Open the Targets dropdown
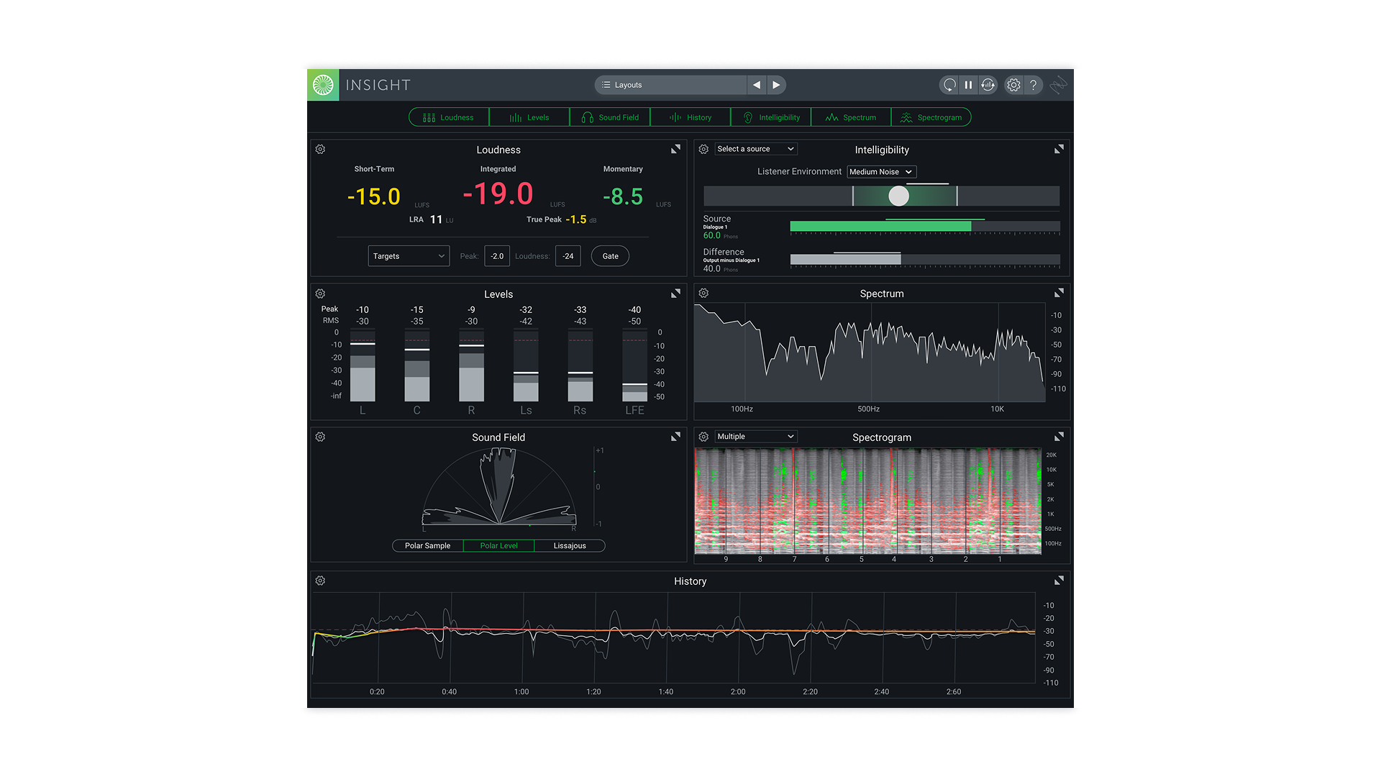This screenshot has height=777, width=1381. click(409, 256)
